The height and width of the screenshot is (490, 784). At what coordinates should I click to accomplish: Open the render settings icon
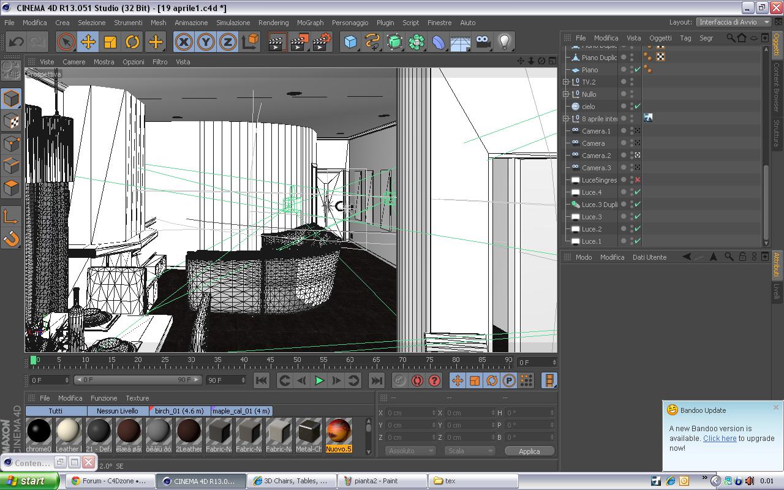322,42
